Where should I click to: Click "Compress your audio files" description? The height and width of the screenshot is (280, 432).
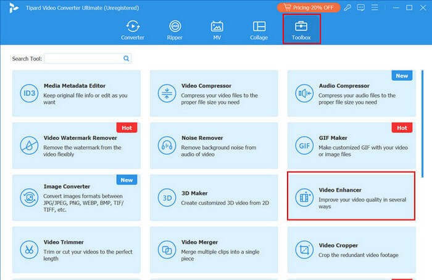357,99
